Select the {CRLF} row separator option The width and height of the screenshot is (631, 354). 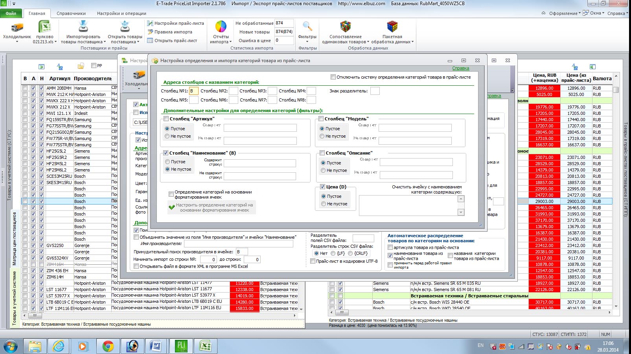point(351,253)
